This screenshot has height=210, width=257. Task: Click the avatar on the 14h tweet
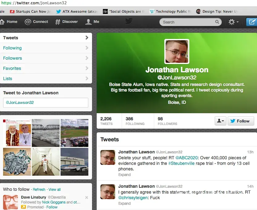coord(108,192)
